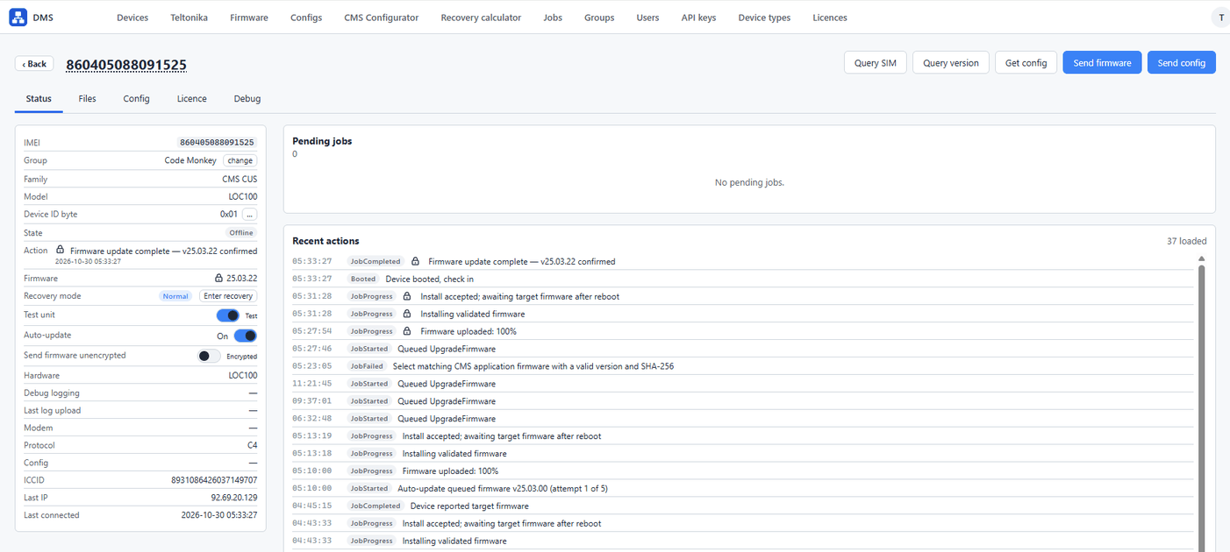
Task: Toggle the Auto-update switch
Action: [246, 336]
